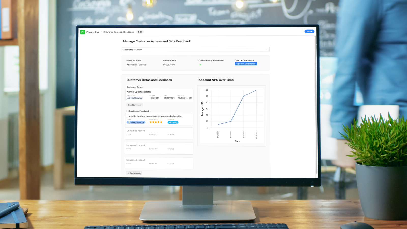Select Product Ops in the breadcrumb
This screenshot has width=407, height=229.
point(93,32)
